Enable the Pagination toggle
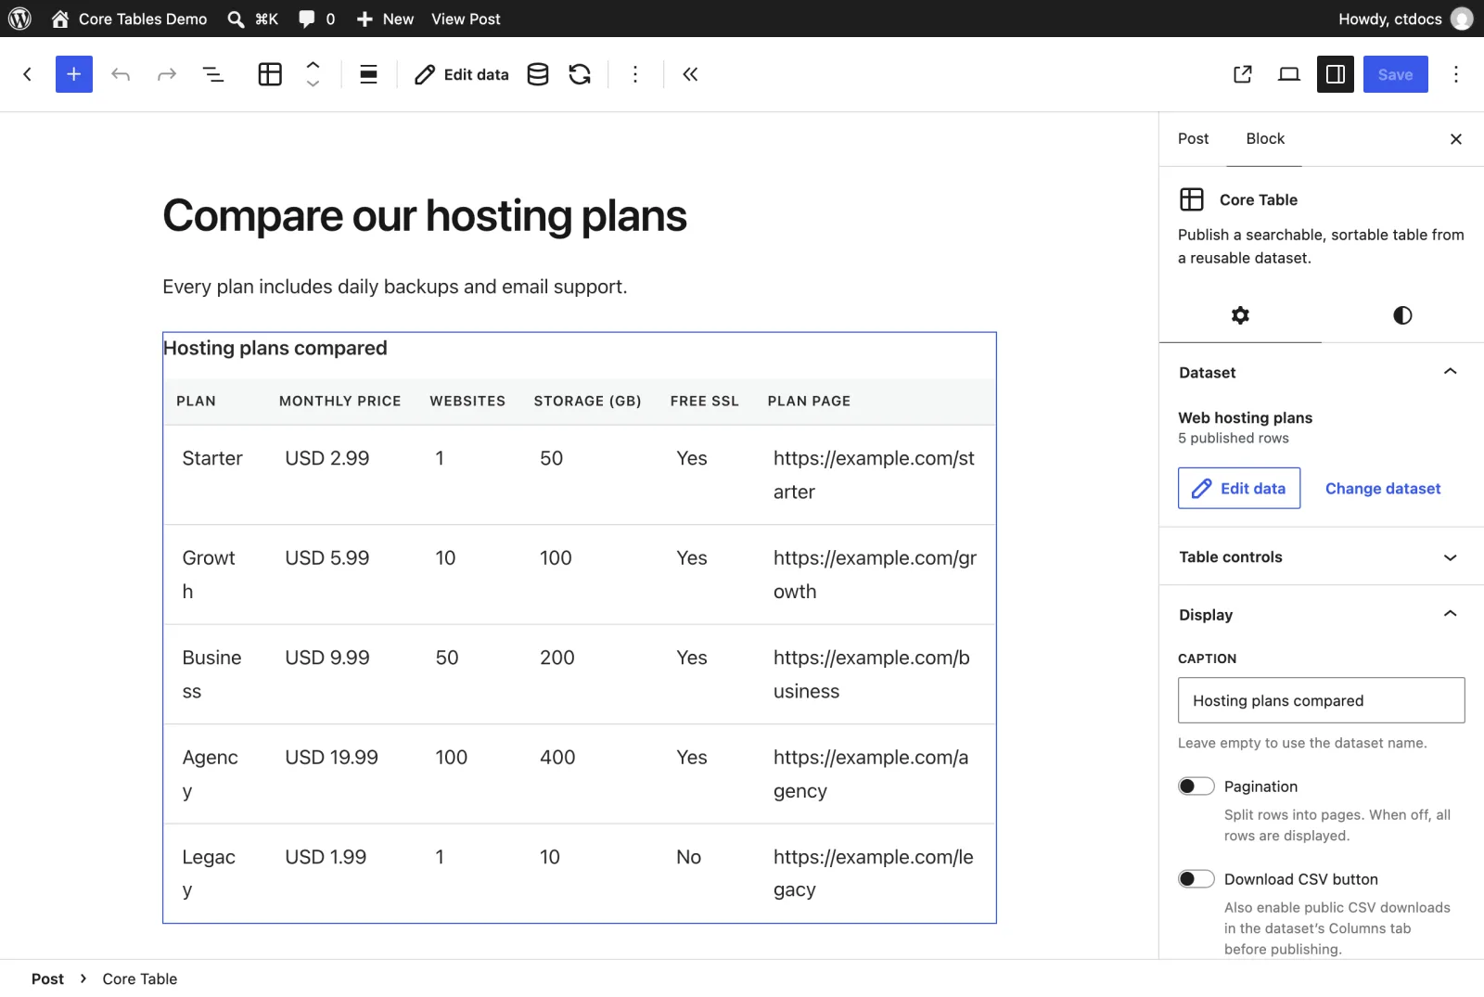 [x=1196, y=786]
